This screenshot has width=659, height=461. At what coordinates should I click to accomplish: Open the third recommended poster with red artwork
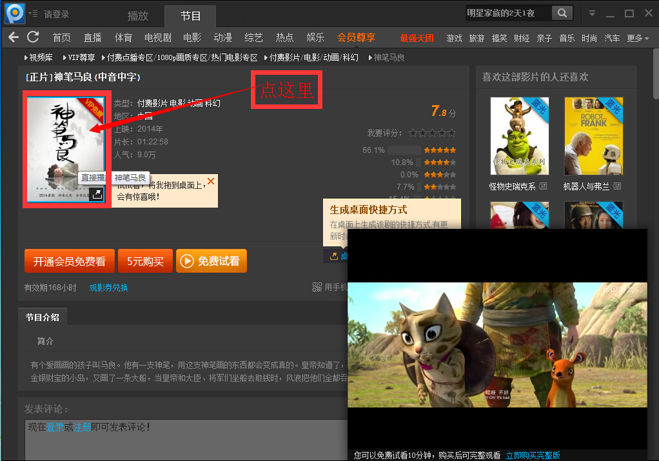click(520, 215)
